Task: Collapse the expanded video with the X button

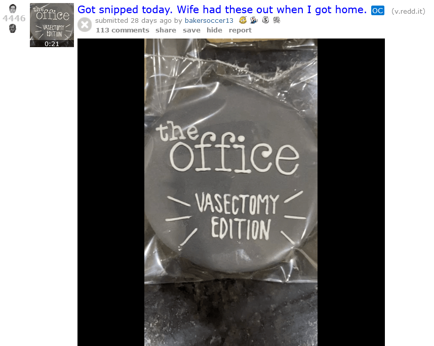Action: click(x=85, y=25)
